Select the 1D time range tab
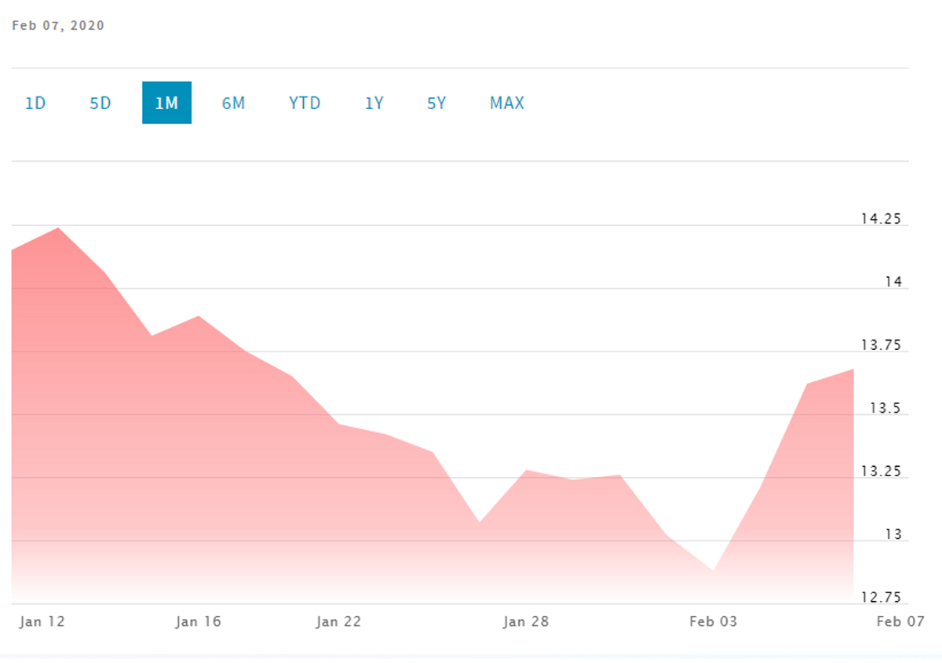This screenshot has width=942, height=663. pos(35,103)
